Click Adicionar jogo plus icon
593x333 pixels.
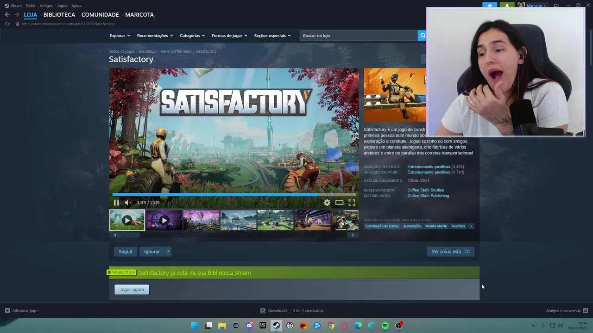tap(7, 311)
